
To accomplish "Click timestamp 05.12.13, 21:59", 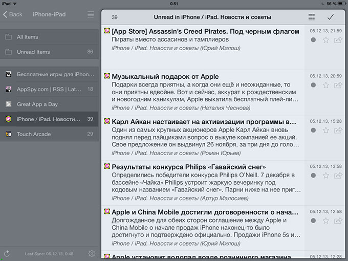I will coord(326,31).
